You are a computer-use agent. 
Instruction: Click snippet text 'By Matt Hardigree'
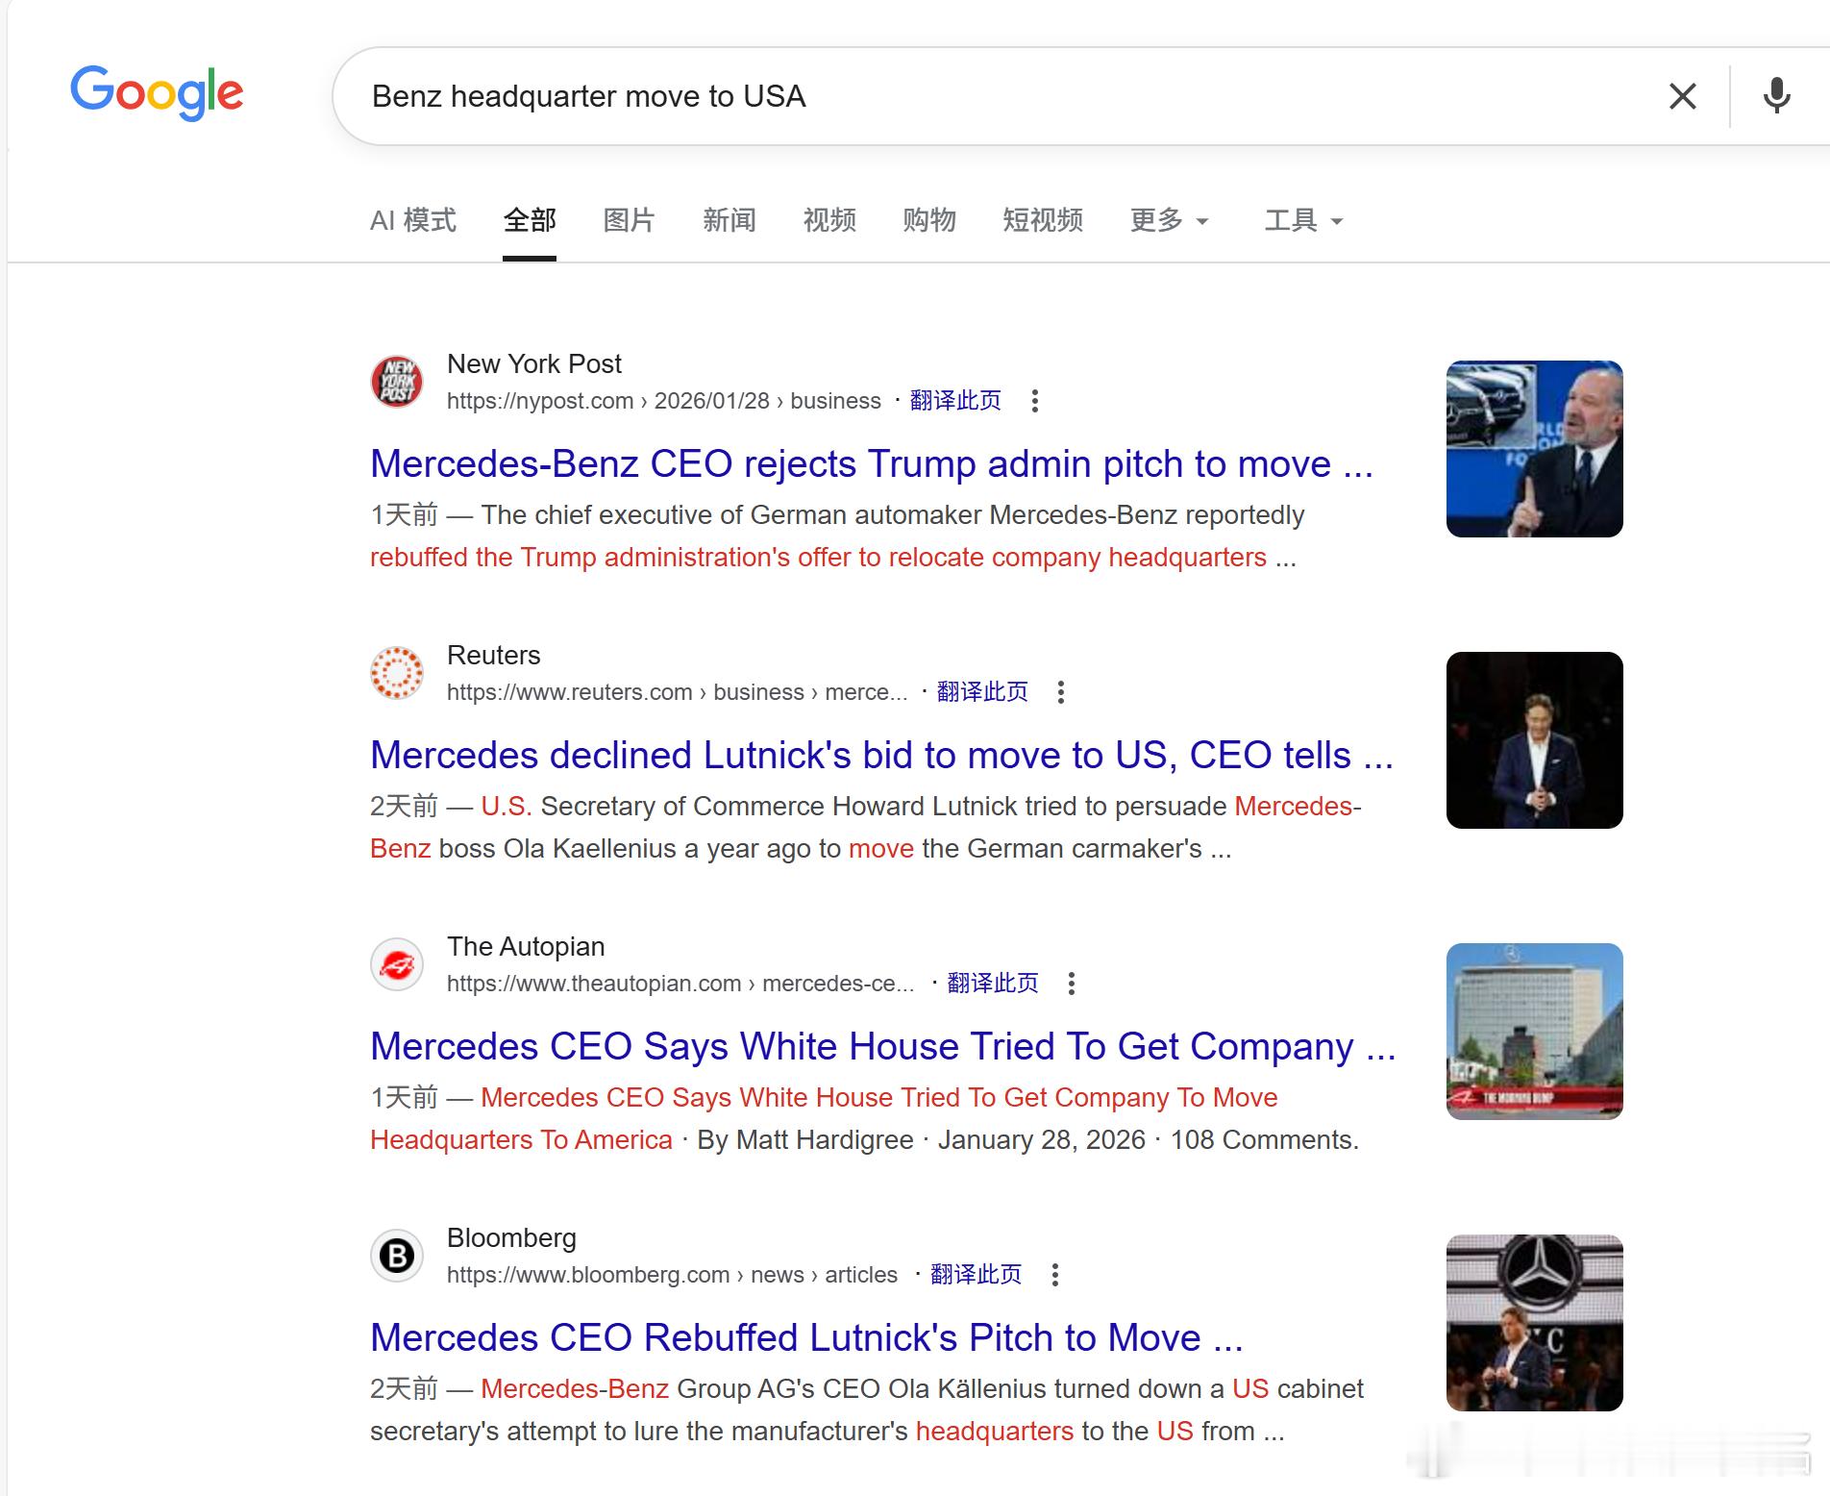click(805, 1140)
